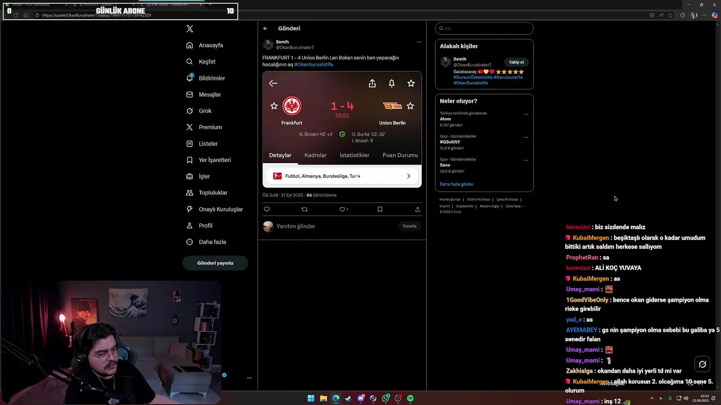Toggle favorite star beside Frankfurt
This screenshot has width=721, height=405.
(x=274, y=106)
